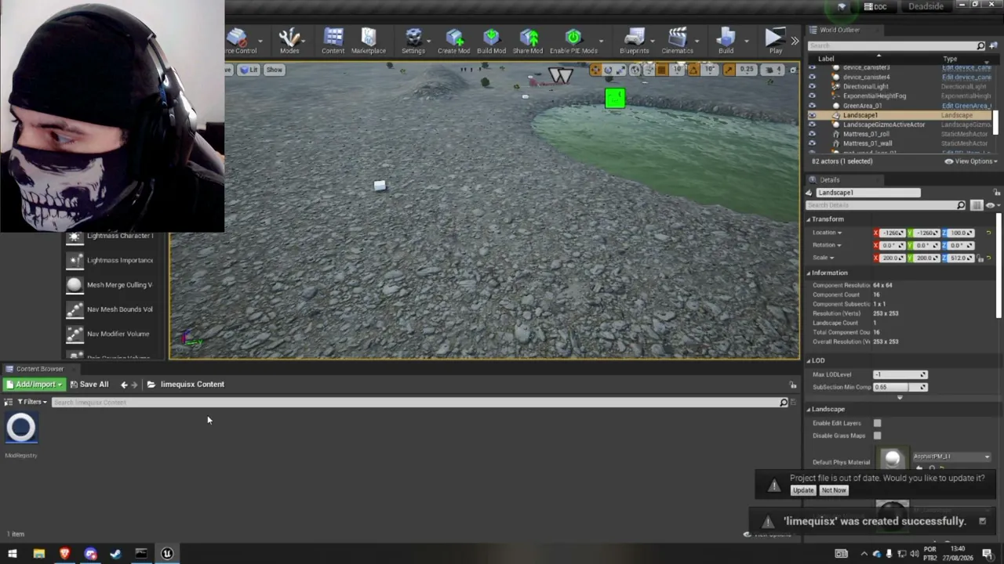Check the Disable Grass Maps checkbox
Image resolution: width=1004 pixels, height=564 pixels.
pos(877,436)
